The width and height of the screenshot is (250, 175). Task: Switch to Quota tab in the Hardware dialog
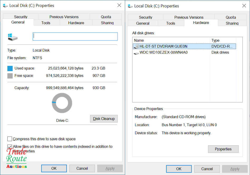[231, 17]
